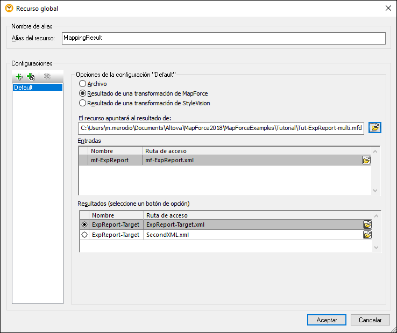Click the Alias del recurso text field
Viewport: 397px width, 333px height.
pyautogui.click(x=223, y=38)
